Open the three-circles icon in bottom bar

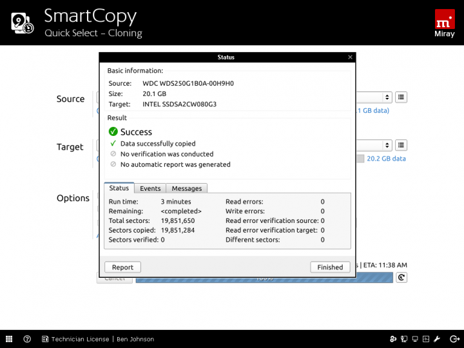[393, 339]
